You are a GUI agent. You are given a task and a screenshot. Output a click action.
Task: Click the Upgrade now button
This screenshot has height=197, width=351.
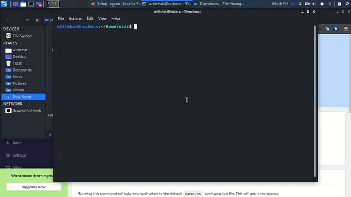click(34, 187)
